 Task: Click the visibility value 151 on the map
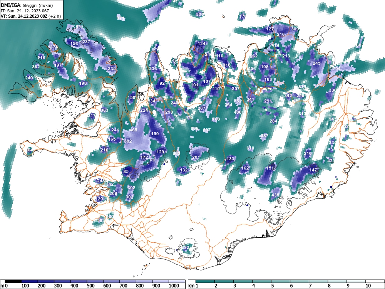270,168
